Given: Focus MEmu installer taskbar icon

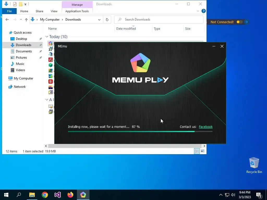Looking at the screenshot, I should (x=83, y=195).
